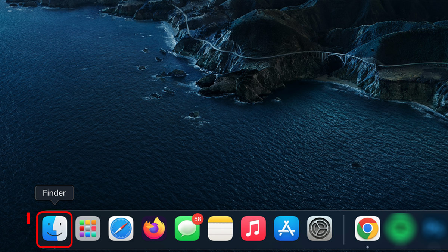The height and width of the screenshot is (252, 448).
Task: Click the Finder tooltip label
Action: click(x=54, y=193)
